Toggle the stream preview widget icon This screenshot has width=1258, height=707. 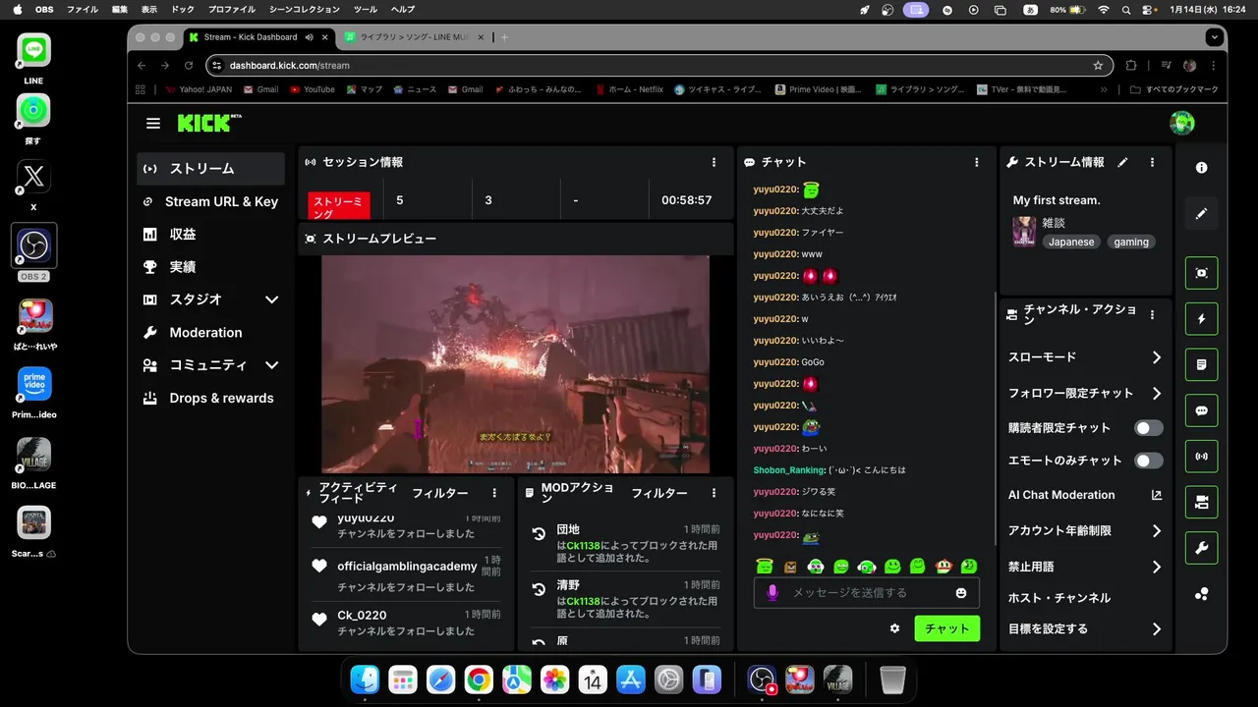(x=1201, y=273)
